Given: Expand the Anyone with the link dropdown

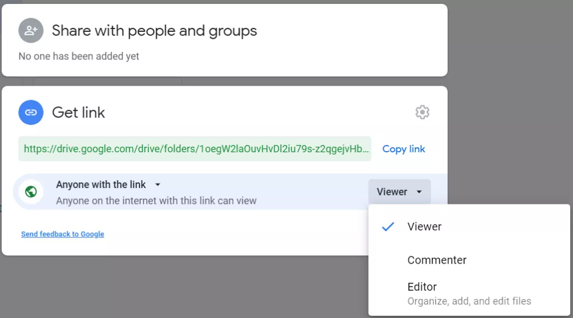Looking at the screenshot, I should pyautogui.click(x=108, y=185).
